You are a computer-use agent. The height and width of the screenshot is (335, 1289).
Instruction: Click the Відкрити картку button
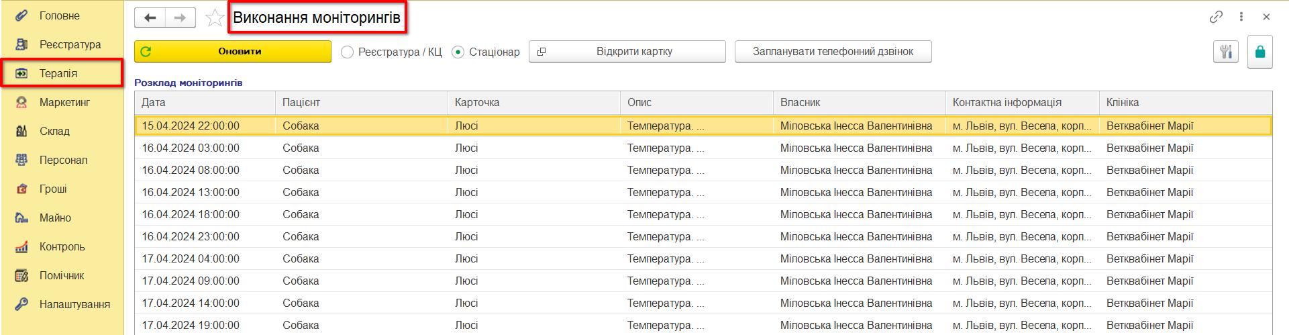point(627,52)
